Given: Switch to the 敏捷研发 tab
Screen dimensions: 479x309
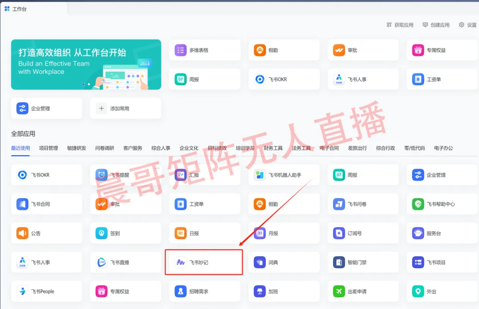Looking at the screenshot, I should pos(77,148).
